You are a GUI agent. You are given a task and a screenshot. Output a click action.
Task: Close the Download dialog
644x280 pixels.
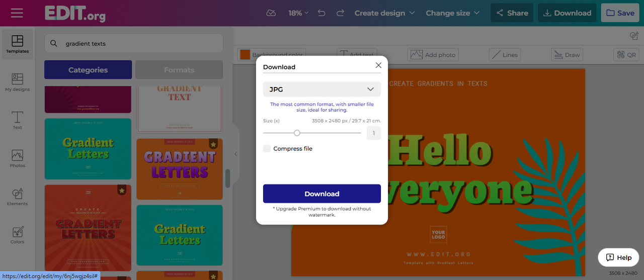(x=378, y=65)
